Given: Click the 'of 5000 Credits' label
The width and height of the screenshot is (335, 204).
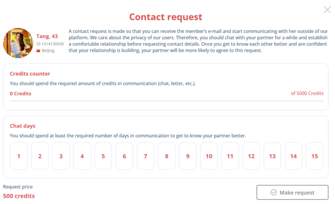Looking at the screenshot, I should point(307,93).
